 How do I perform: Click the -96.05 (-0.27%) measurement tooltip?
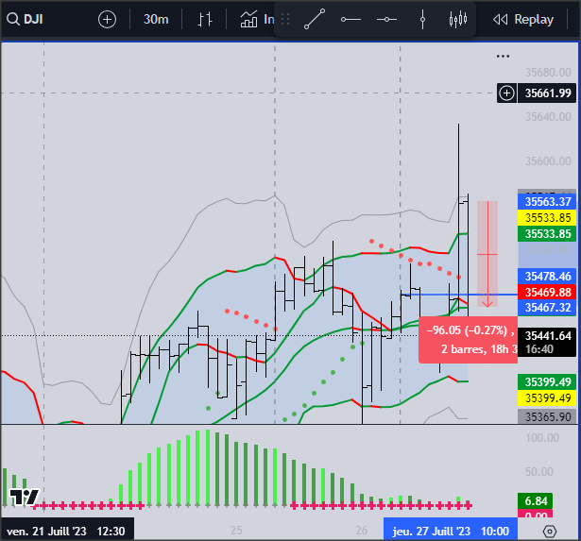coord(468,340)
